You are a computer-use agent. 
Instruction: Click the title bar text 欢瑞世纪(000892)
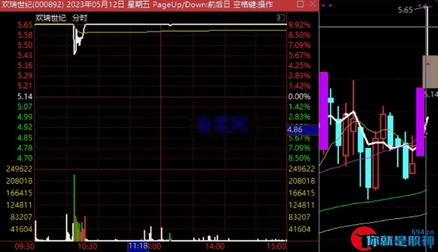(32, 5)
